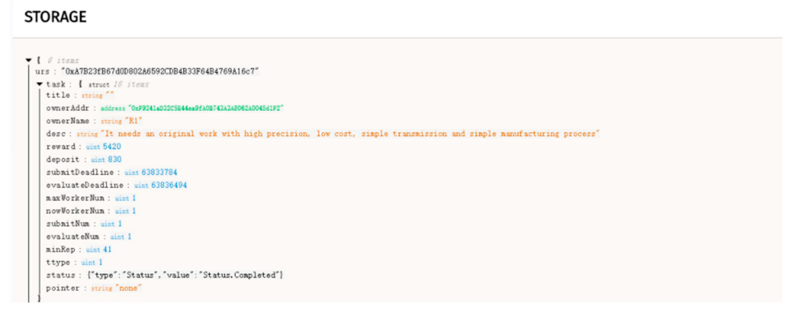Click the maxWorkerNum key label
The width and height of the screenshot is (796, 316).
tap(75, 198)
